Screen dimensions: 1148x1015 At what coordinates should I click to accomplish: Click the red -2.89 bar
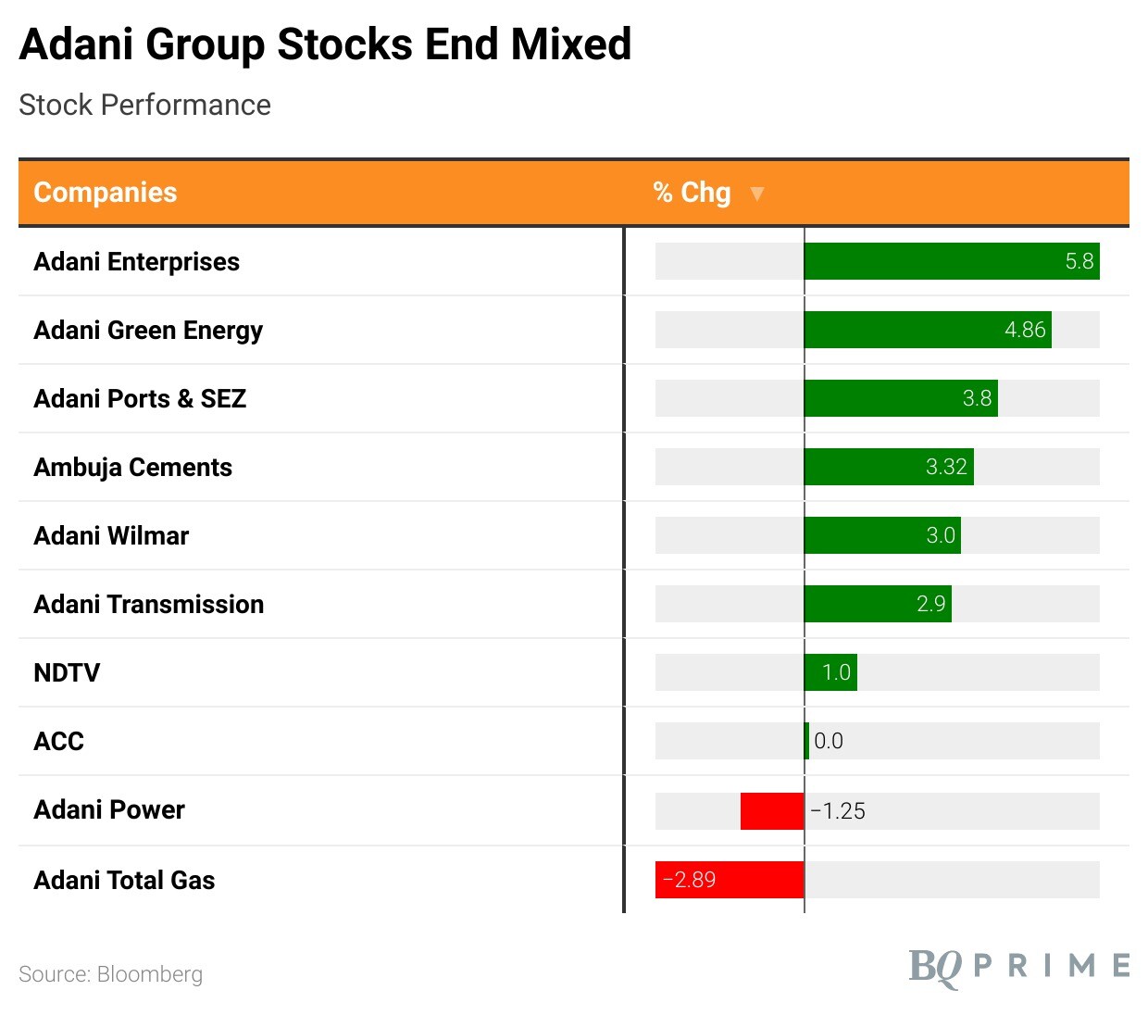(x=730, y=880)
